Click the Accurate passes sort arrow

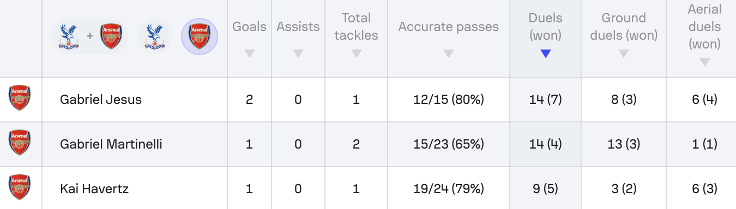pos(448,53)
